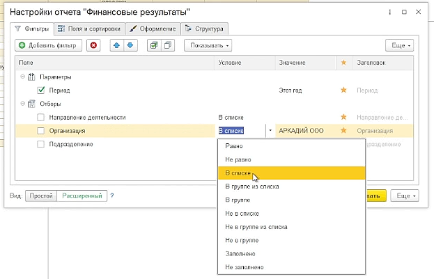Click the Значение column header

tap(306, 63)
